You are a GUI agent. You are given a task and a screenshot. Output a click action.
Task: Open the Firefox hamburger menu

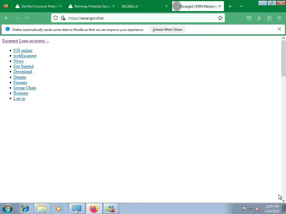click(279, 18)
